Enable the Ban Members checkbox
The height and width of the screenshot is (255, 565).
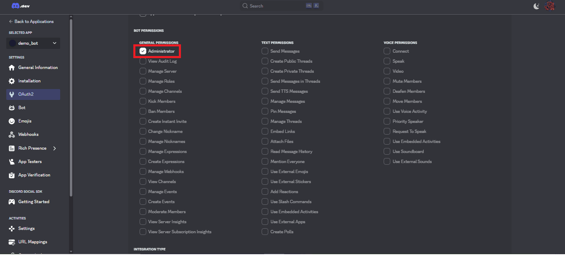[x=143, y=111]
